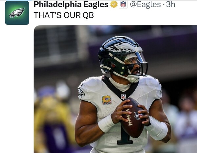Click the Eagles profile avatar
Viewport: 197px width, 153px height.
point(17,13)
